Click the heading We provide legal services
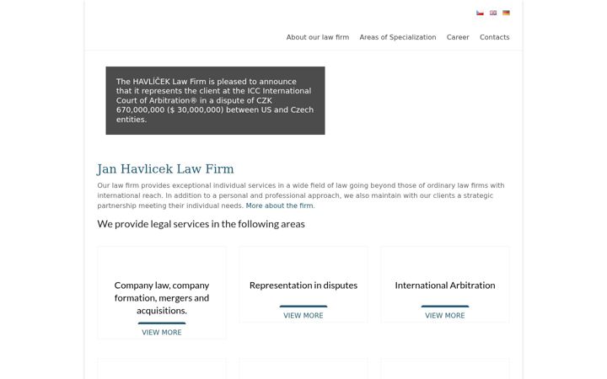The image size is (607, 379). 201,224
